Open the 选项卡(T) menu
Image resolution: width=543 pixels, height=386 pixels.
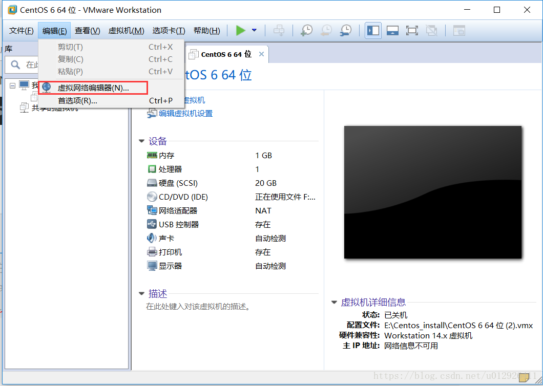tap(169, 31)
